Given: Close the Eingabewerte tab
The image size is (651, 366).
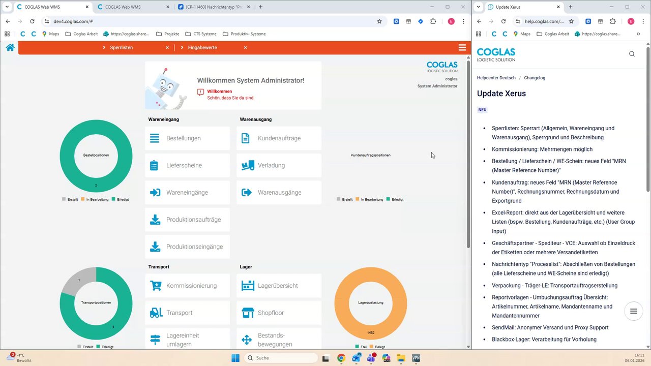Looking at the screenshot, I should [x=245, y=47].
